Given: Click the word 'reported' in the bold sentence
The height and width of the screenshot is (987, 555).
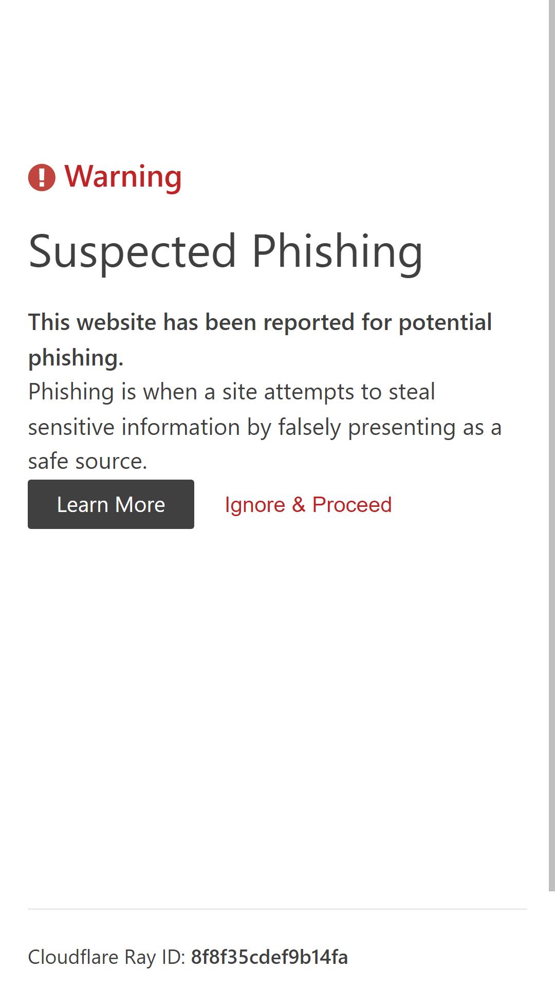Looking at the screenshot, I should pos(309,323).
